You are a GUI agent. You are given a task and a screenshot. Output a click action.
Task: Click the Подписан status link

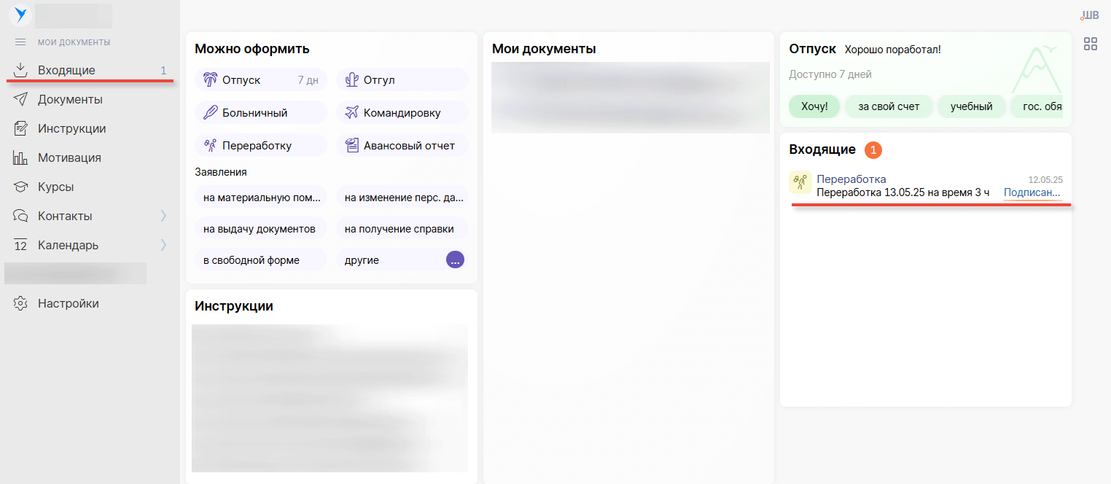1032,192
